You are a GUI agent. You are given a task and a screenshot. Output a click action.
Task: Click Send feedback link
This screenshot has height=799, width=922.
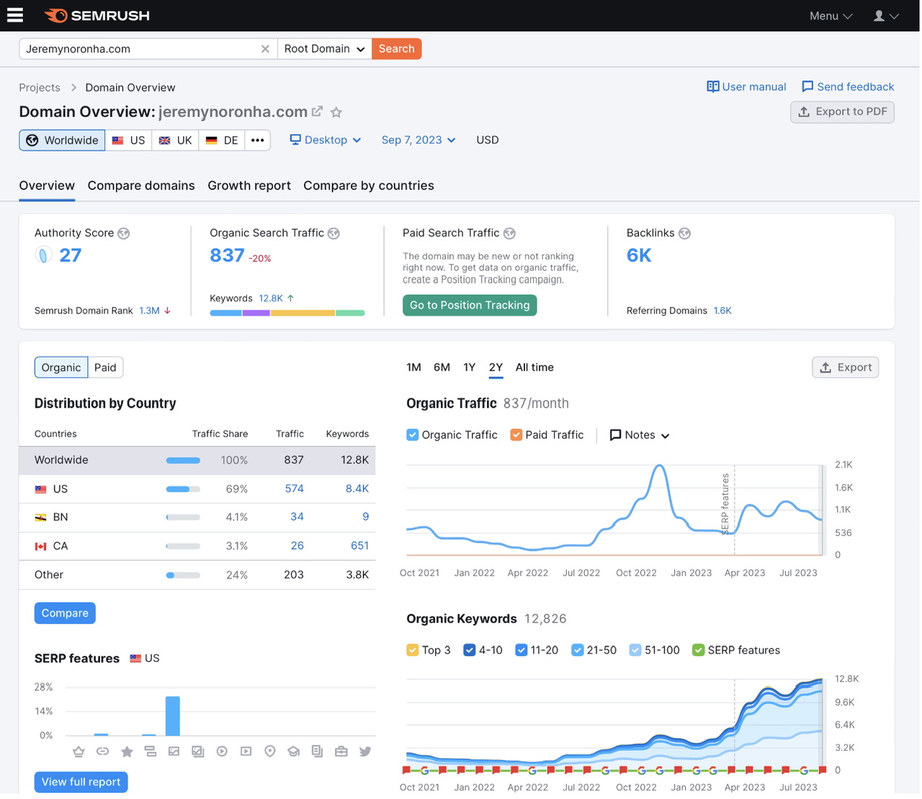pos(848,86)
